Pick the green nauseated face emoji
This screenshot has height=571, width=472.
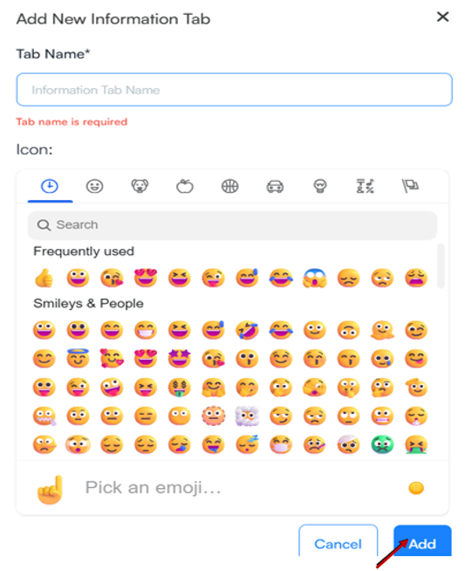pyautogui.click(x=382, y=444)
